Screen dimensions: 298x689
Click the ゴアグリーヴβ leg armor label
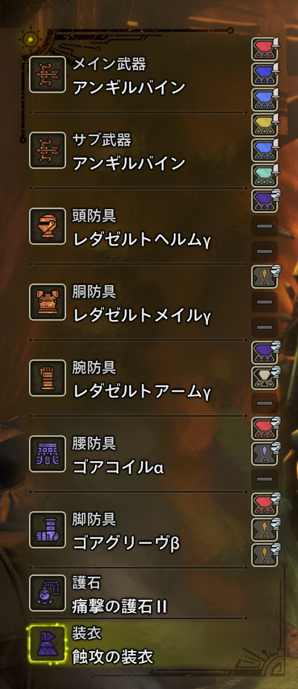tap(126, 544)
